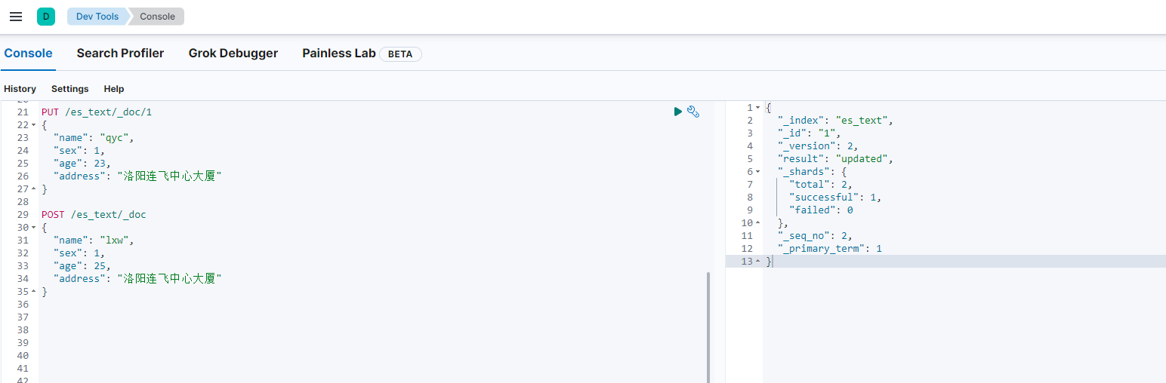Fold the root object at response line 1
The height and width of the screenshot is (383, 1166).
(757, 108)
